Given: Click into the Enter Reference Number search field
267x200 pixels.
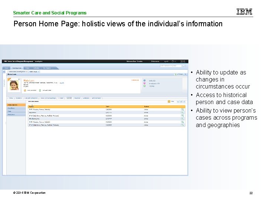Looking at the screenshot, I should pos(171,66).
